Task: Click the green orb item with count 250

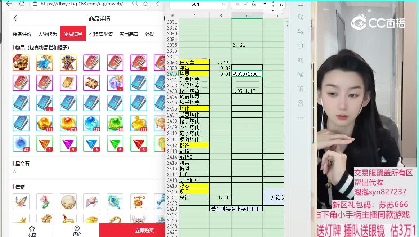Action: click(115, 123)
